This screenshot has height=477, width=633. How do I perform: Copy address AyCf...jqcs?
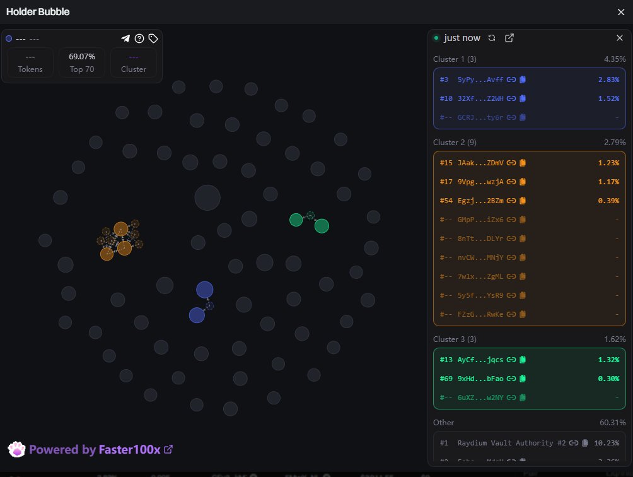pos(523,360)
